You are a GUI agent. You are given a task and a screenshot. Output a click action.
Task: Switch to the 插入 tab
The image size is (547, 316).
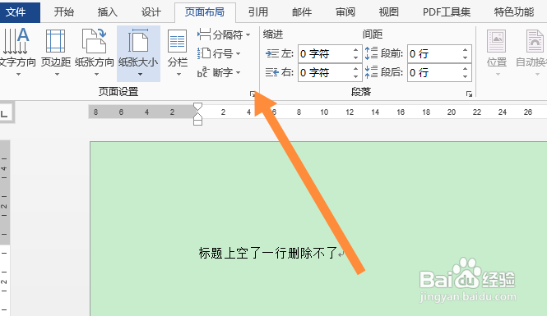(x=108, y=12)
